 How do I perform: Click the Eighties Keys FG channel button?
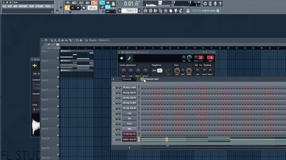[129, 140]
